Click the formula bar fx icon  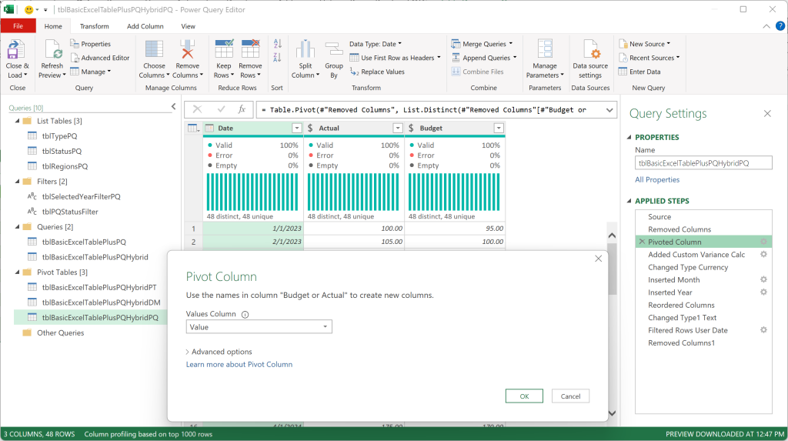tap(242, 109)
